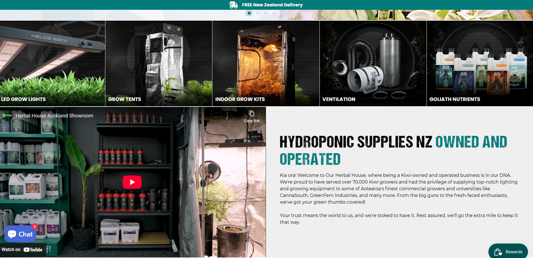Click the paragraph beginning 'Kia ora! Welcome'

pyautogui.click(x=398, y=189)
